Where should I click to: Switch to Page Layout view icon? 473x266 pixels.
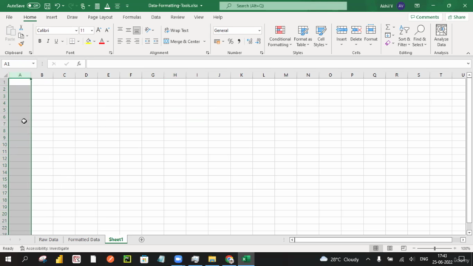click(x=389, y=248)
